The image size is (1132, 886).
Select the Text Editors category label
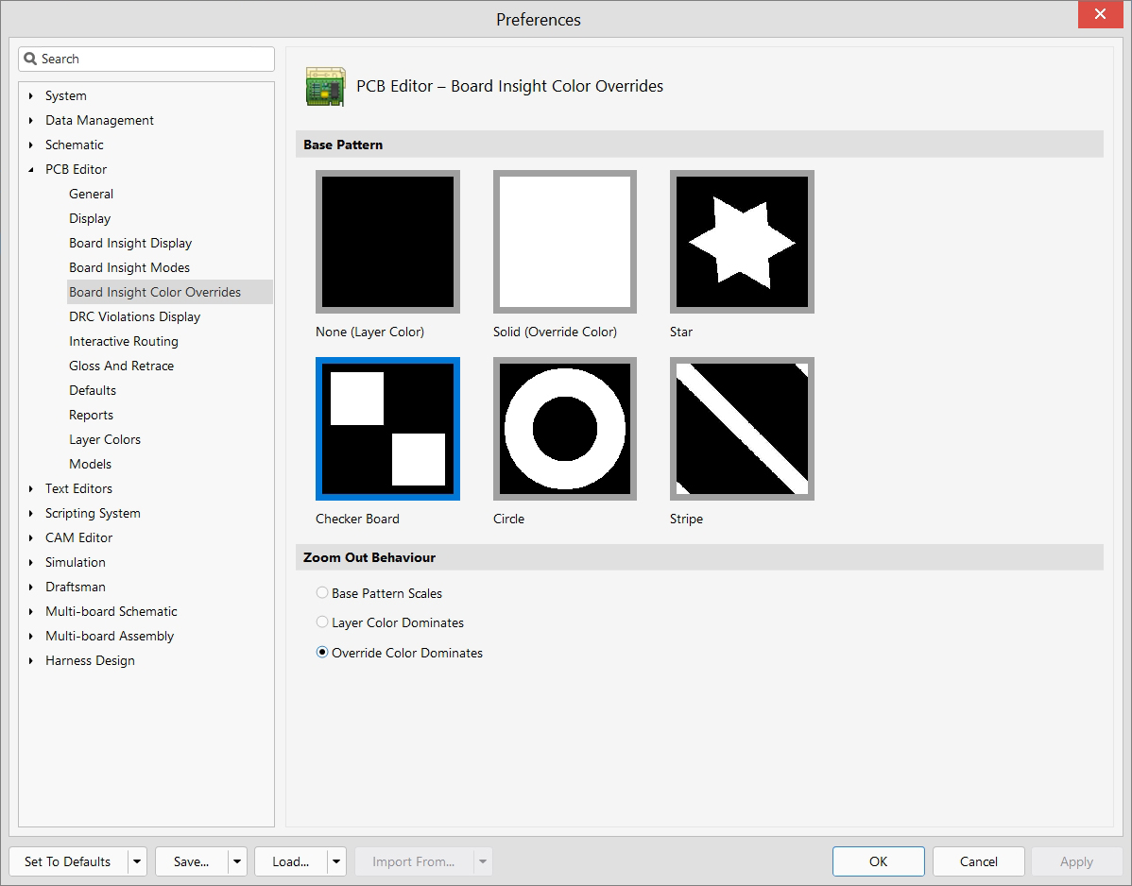tap(78, 489)
